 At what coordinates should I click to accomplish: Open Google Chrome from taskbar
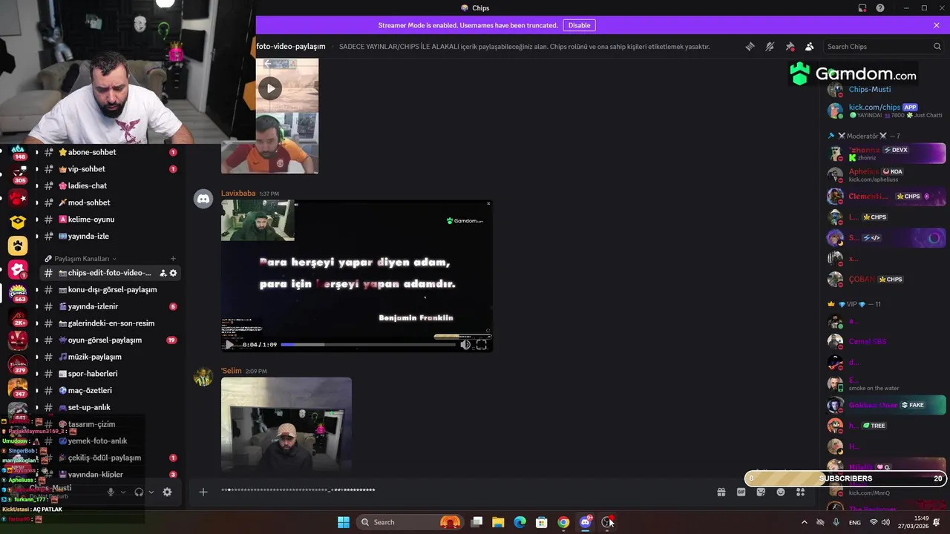coord(563,522)
